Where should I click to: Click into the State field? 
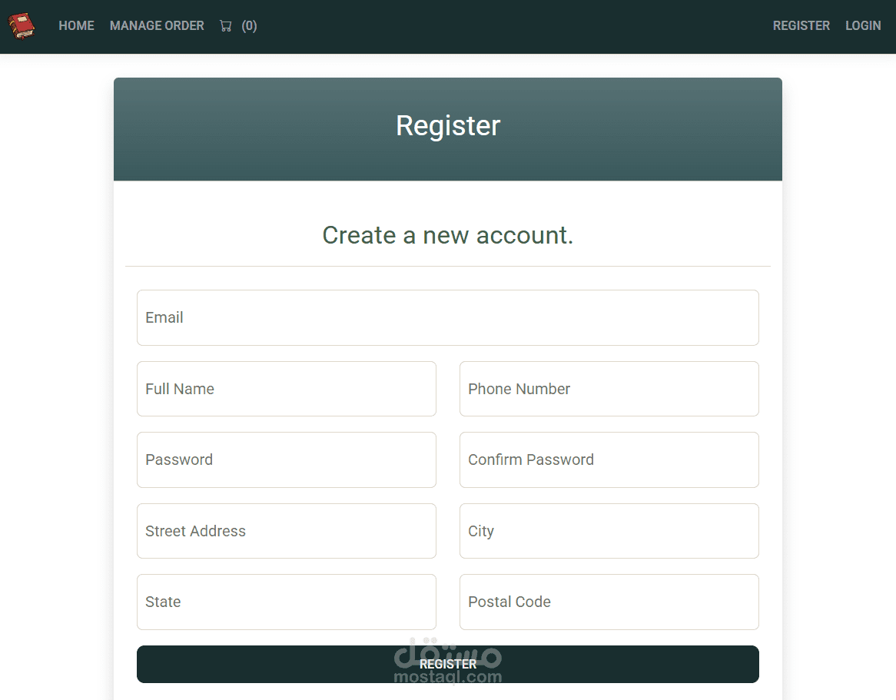click(x=286, y=602)
